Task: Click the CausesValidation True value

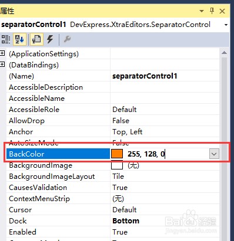Action: pyautogui.click(x=120, y=188)
